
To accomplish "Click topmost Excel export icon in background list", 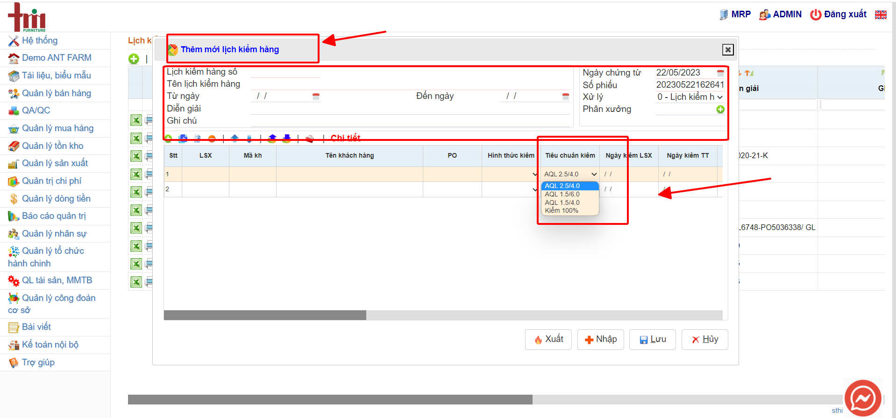I will click(136, 120).
